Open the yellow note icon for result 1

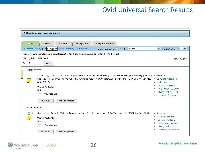(29, 80)
